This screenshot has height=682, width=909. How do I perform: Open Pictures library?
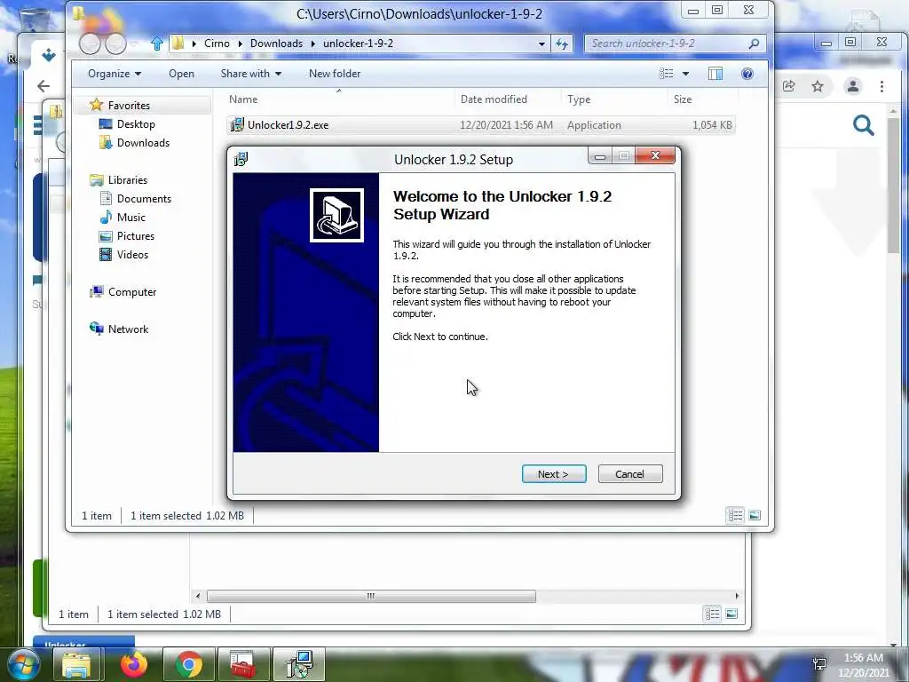pyautogui.click(x=136, y=236)
